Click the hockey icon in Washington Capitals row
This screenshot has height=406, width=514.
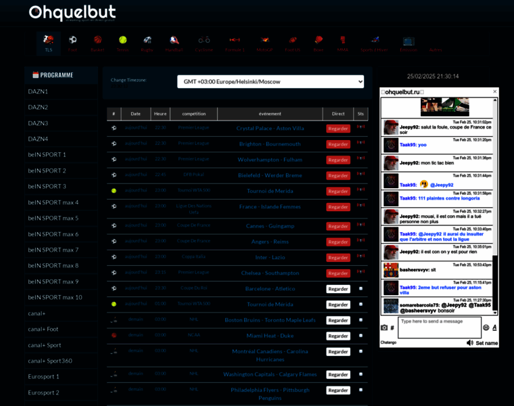[114, 374]
